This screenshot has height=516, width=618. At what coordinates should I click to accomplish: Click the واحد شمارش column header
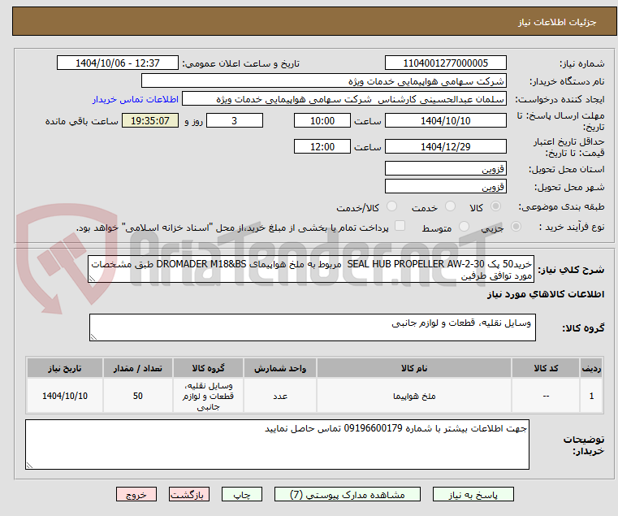[280, 368]
